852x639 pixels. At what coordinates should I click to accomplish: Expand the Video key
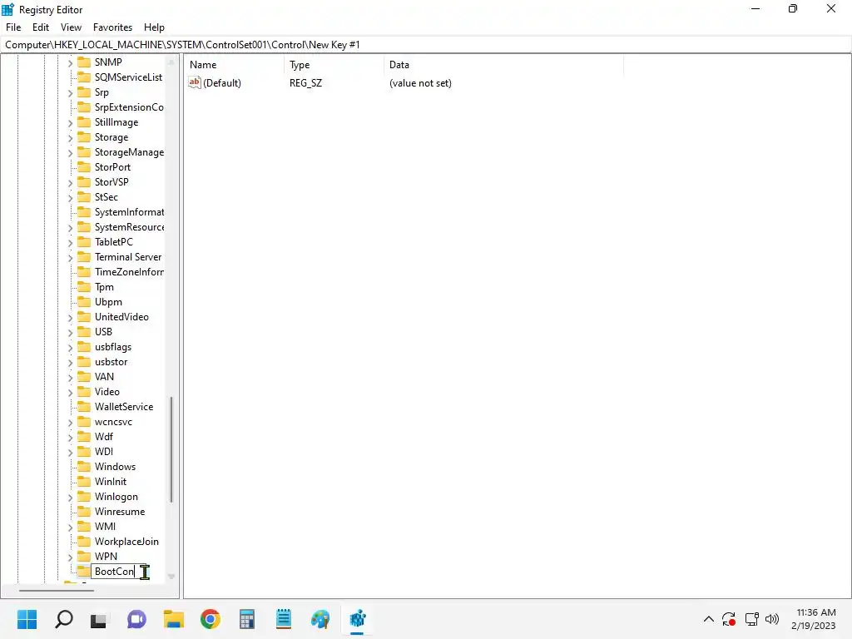coord(70,393)
